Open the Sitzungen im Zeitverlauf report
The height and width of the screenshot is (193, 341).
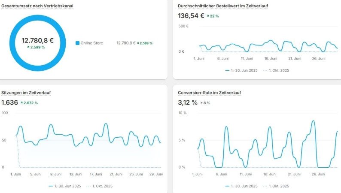[26, 93]
